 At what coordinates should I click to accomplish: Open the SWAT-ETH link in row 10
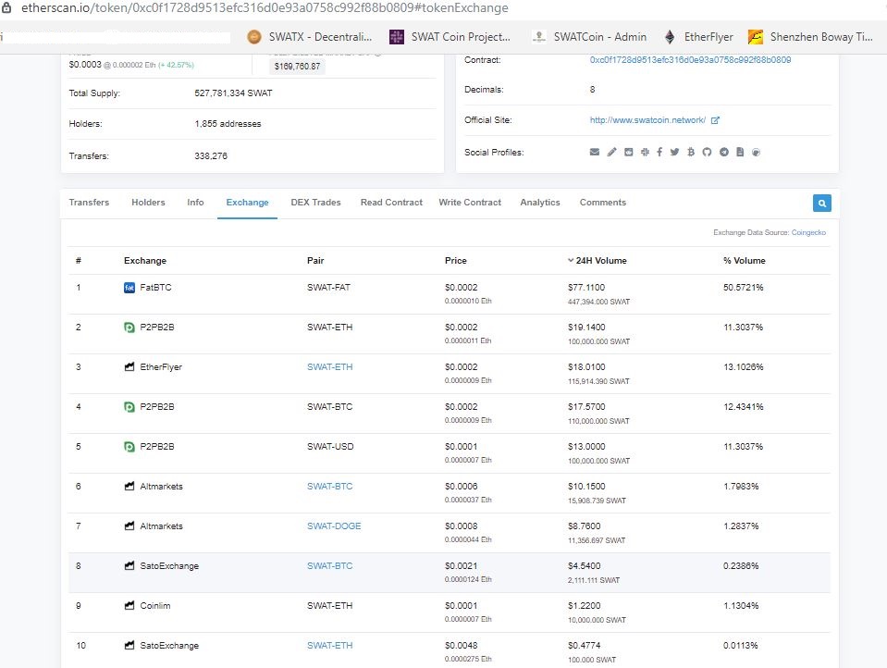pos(330,646)
